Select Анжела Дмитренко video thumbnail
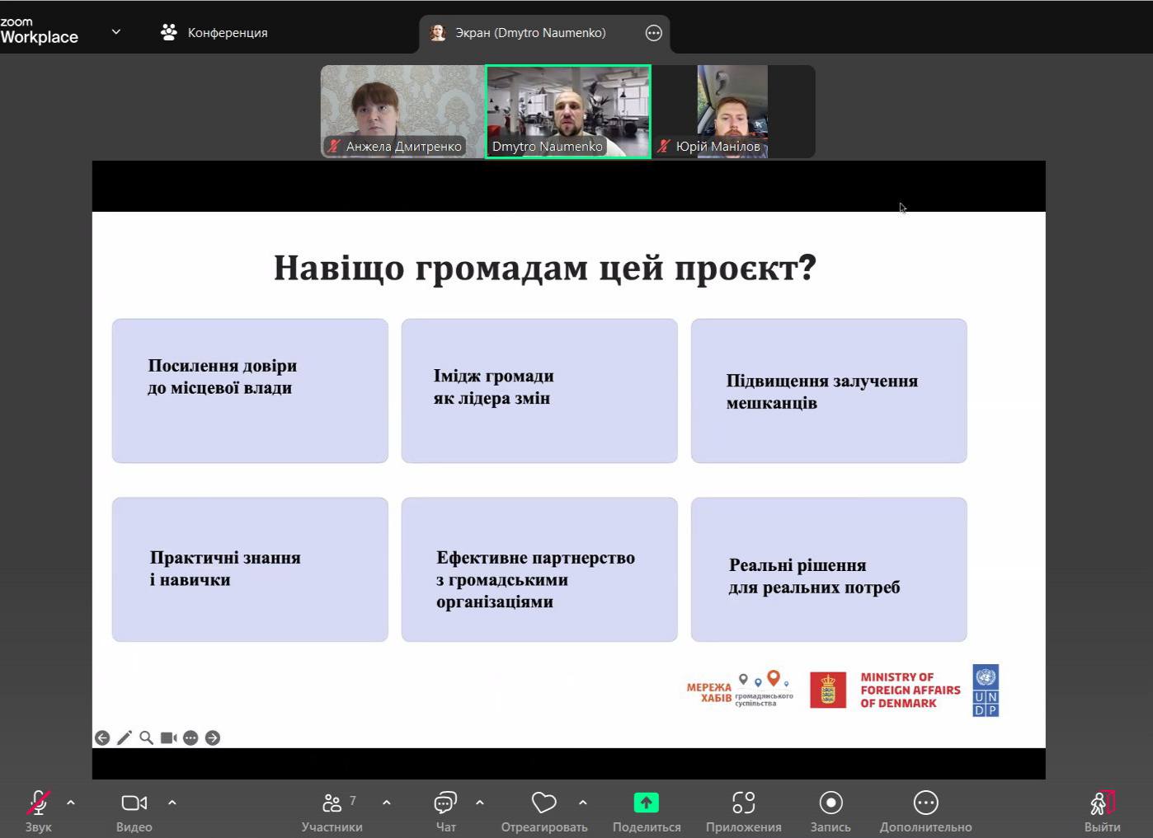This screenshot has width=1153, height=838. click(x=402, y=110)
